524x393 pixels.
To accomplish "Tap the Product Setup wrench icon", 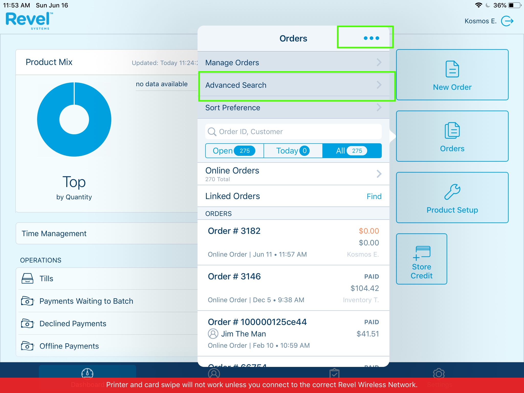I will [452, 192].
